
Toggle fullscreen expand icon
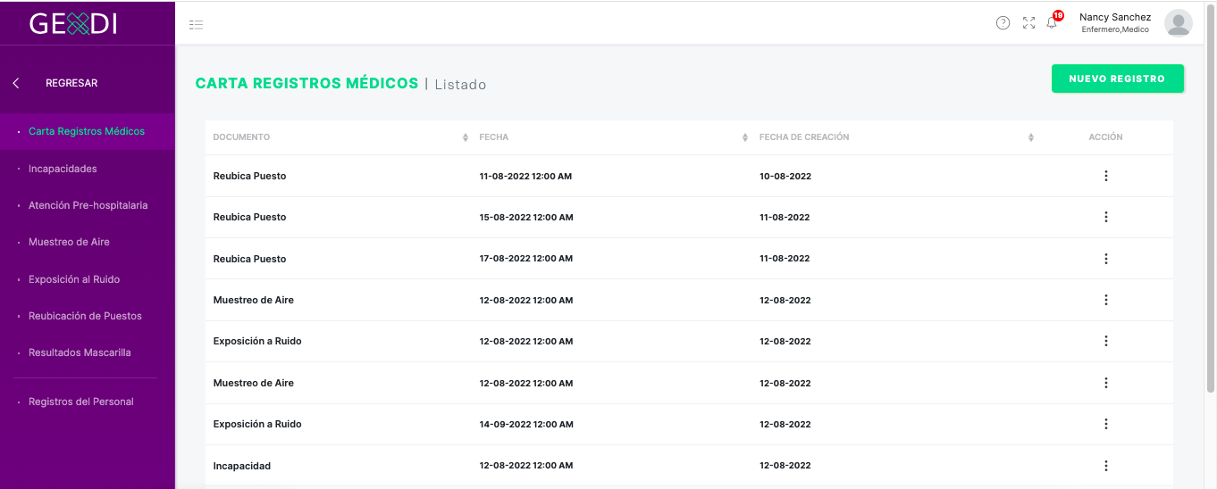point(1028,23)
